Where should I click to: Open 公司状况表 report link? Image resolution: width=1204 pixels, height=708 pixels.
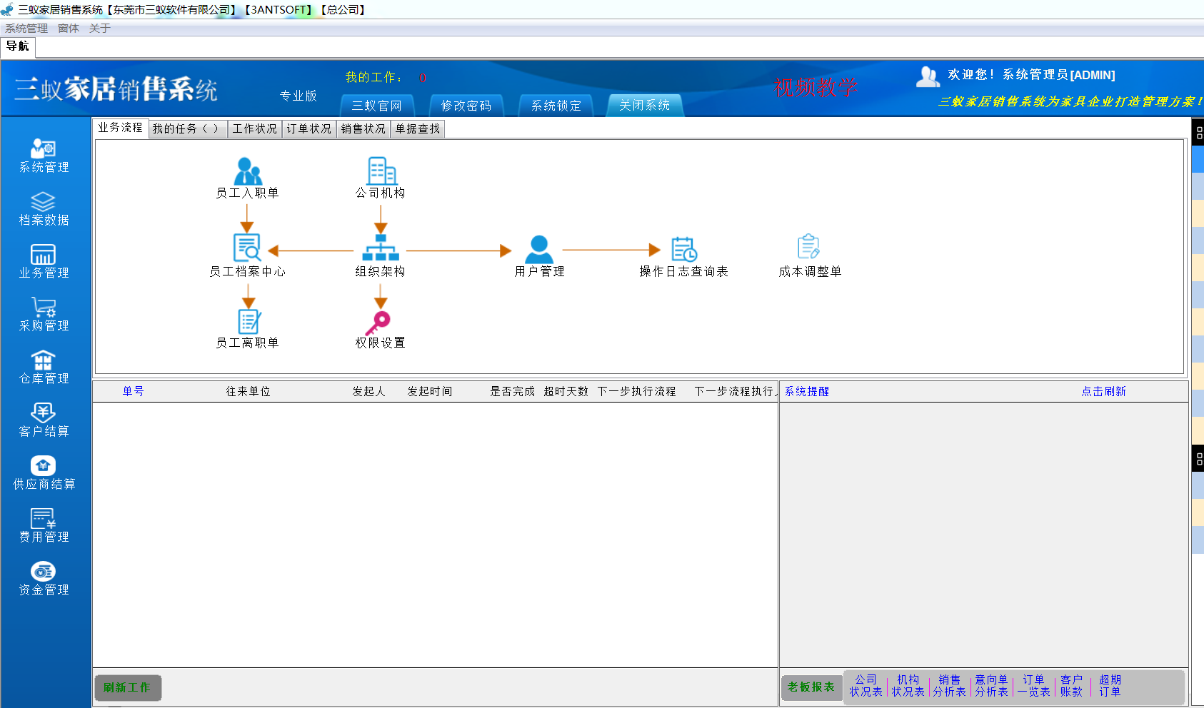click(866, 686)
